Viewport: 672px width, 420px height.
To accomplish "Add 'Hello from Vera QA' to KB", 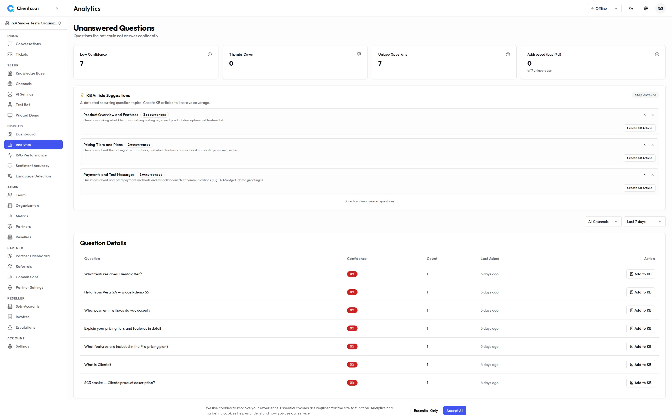I will click(x=640, y=292).
